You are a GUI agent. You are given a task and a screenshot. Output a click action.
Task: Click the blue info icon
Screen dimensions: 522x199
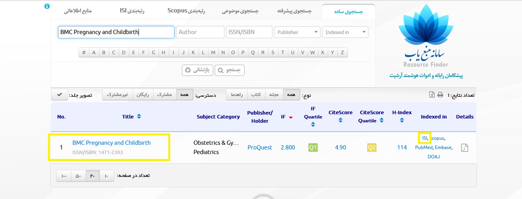[47, 7]
